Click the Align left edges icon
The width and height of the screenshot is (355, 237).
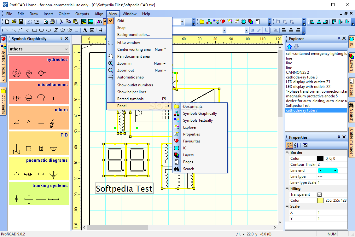(312, 21)
